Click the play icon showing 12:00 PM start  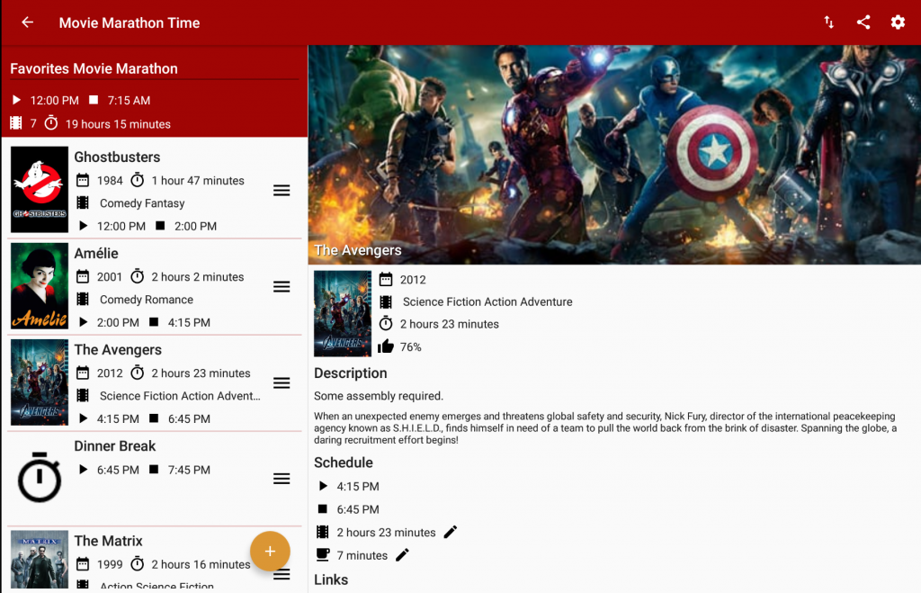coord(16,100)
